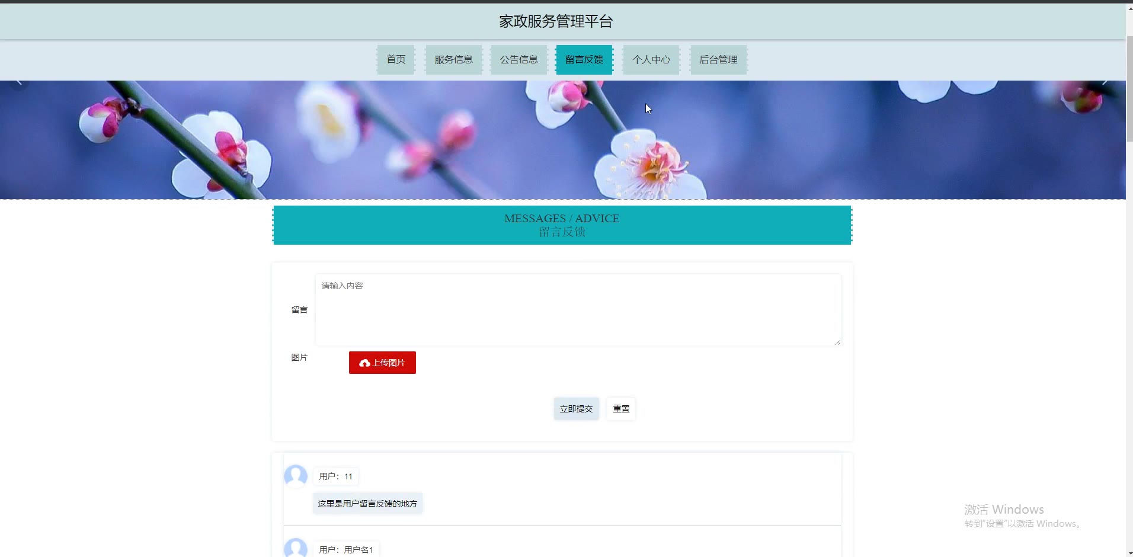Click avatar icon of 用户名1

(x=296, y=549)
